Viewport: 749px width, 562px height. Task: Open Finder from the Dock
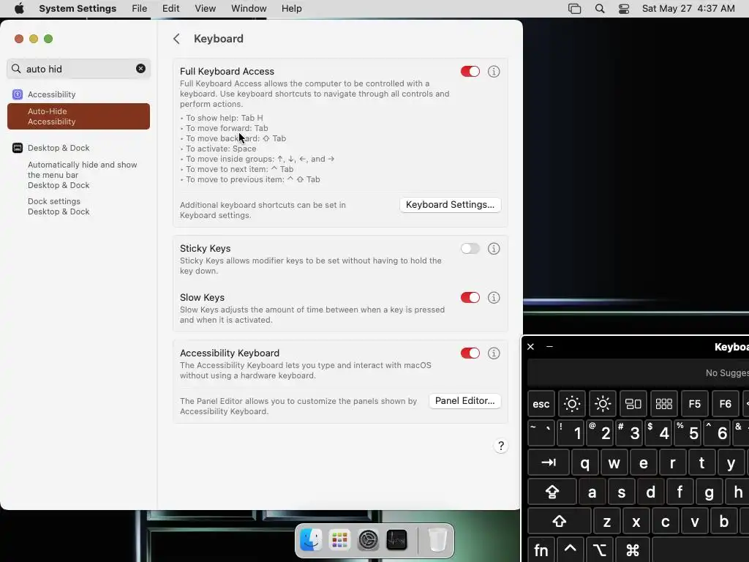coord(311,541)
